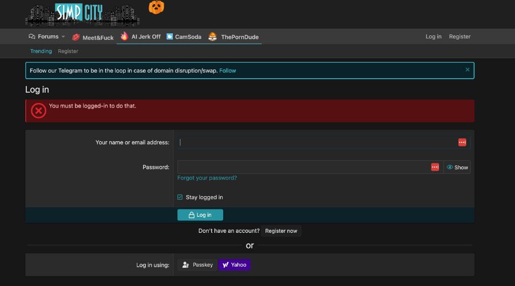Dismiss the Telegram notice banner
The height and width of the screenshot is (286, 515).
(468, 70)
